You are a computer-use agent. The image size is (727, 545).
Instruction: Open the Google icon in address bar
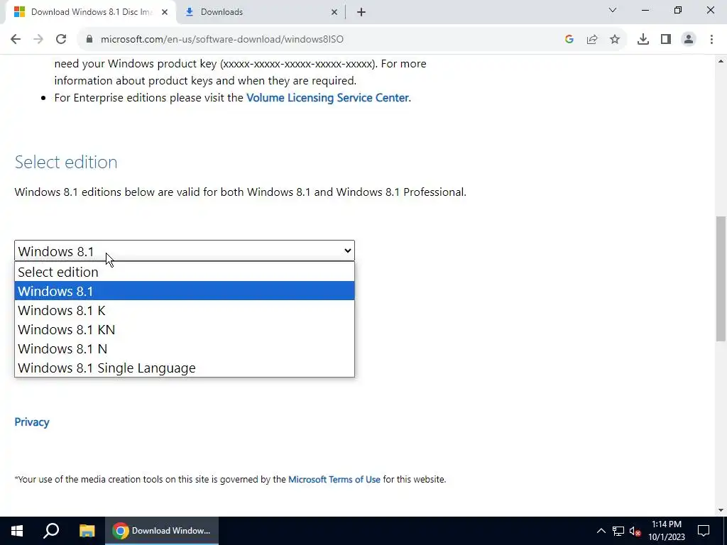click(x=569, y=39)
